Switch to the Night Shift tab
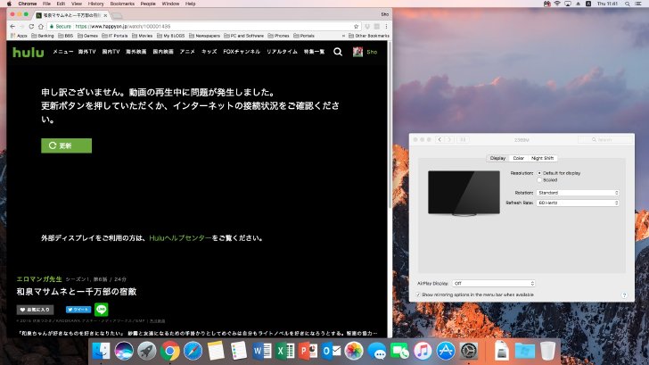Viewport: 649px width, 365px height. coord(542,158)
